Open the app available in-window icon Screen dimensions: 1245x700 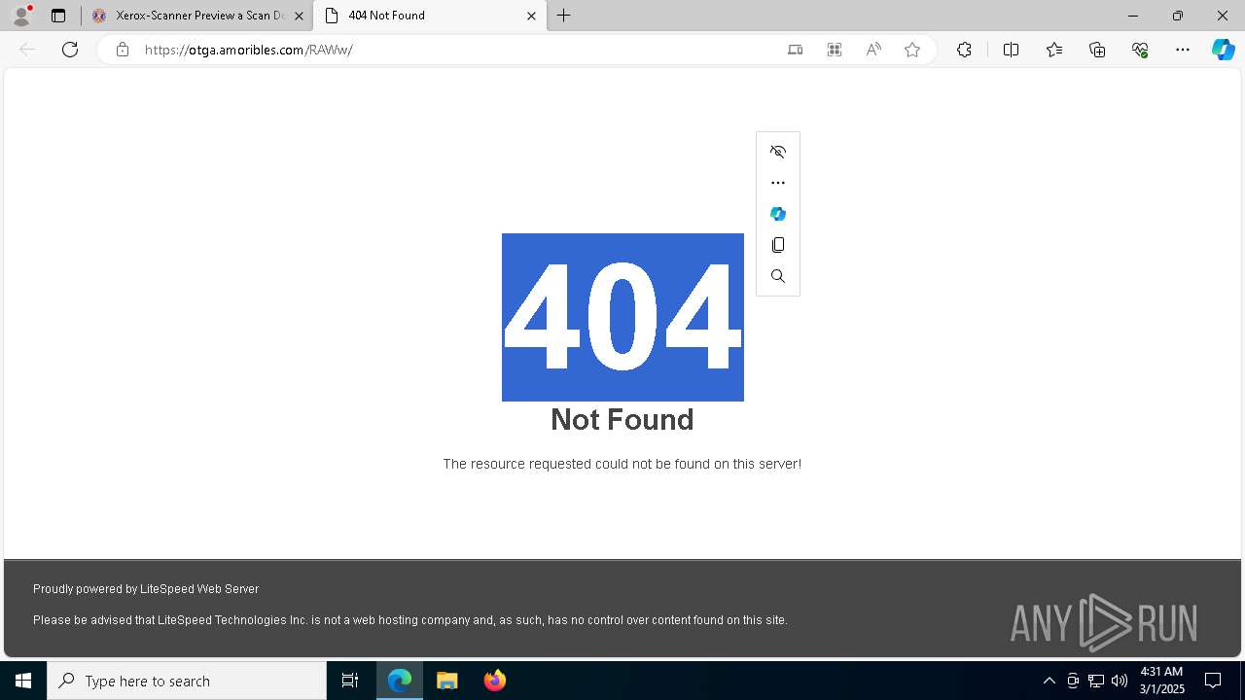click(796, 50)
